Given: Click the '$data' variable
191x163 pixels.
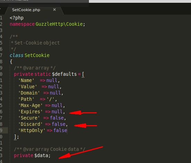Looking at the screenshot, I should coord(41,156).
